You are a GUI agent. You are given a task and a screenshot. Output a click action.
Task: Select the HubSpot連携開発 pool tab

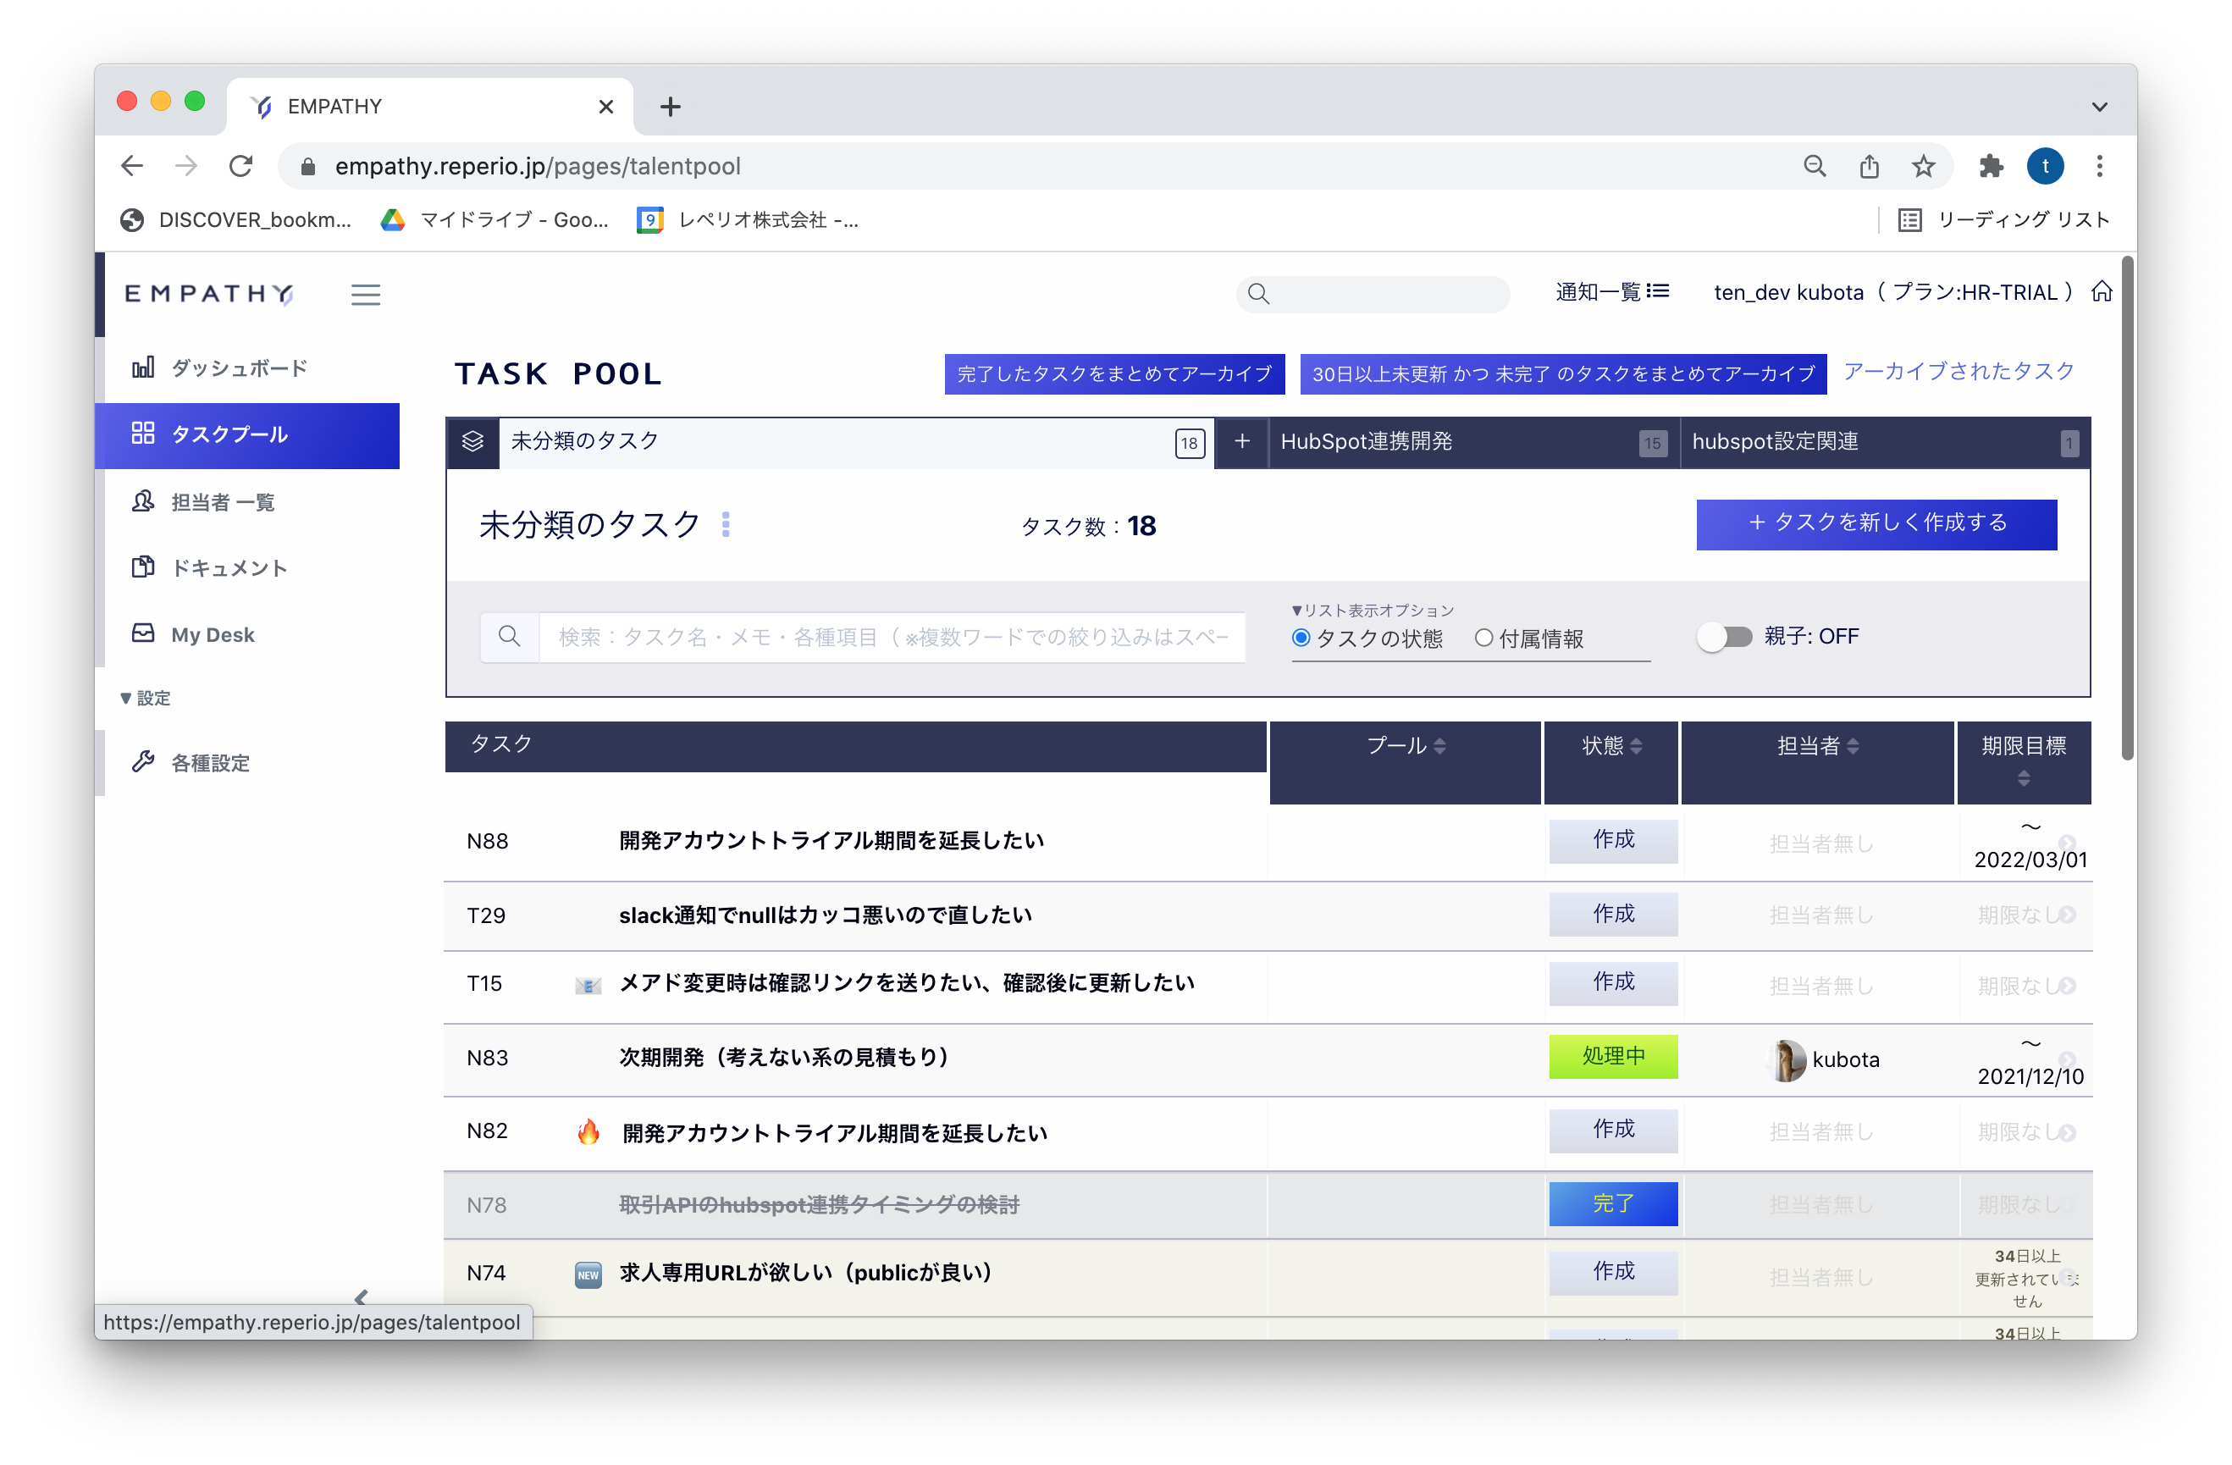[1472, 442]
